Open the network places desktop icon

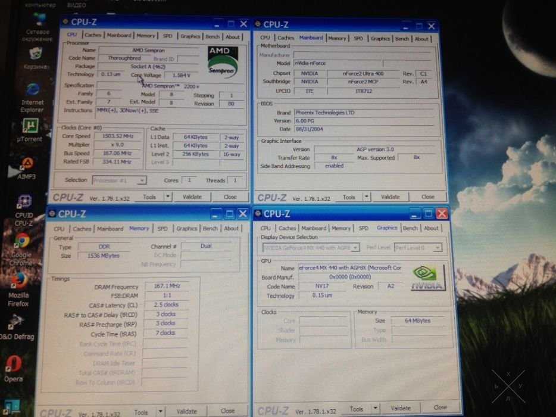[38, 27]
